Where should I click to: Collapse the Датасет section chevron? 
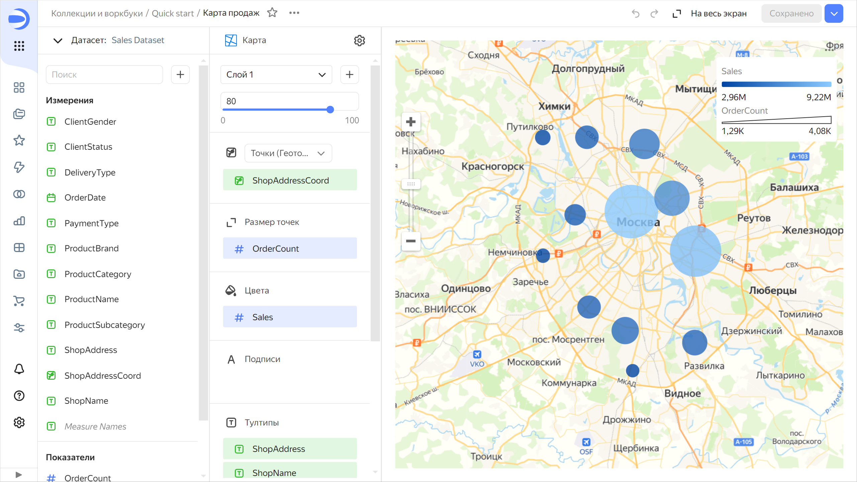tap(58, 40)
